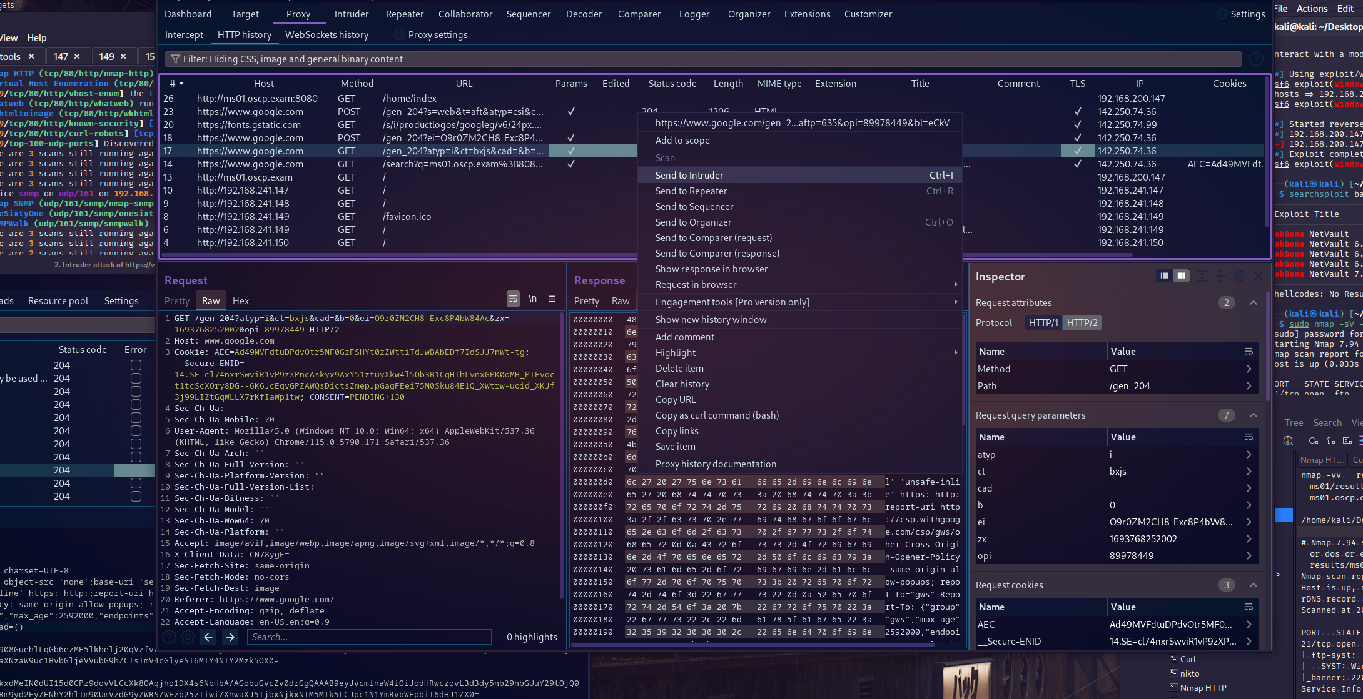Collapse the Request query parameters section
1363x699 pixels.
1253,415
